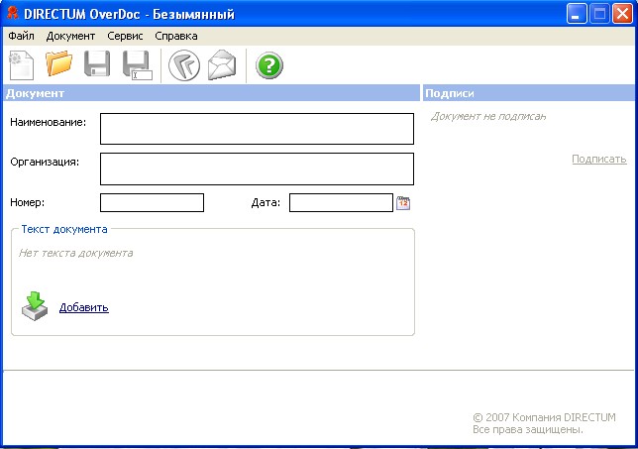Click the '© 2007 Компания DIRECTUM' text
This screenshot has height=449, width=638.
point(544,417)
